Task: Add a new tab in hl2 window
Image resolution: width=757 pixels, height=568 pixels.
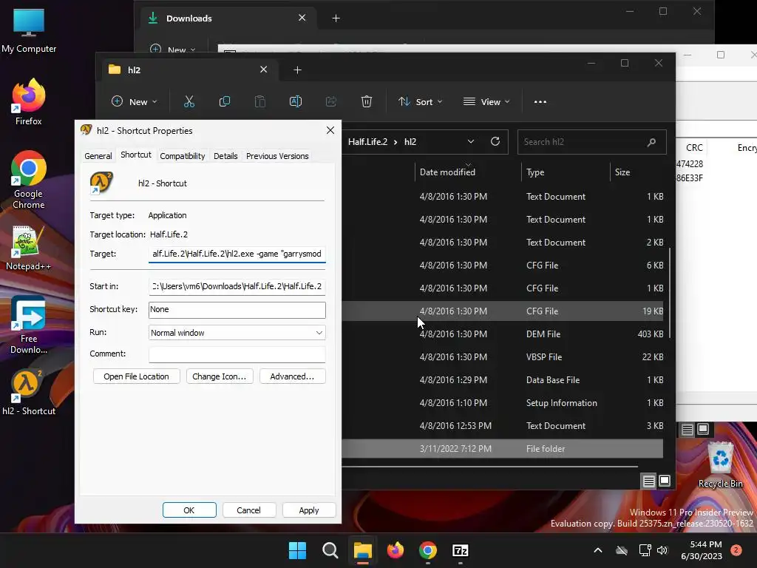Action: click(x=297, y=70)
